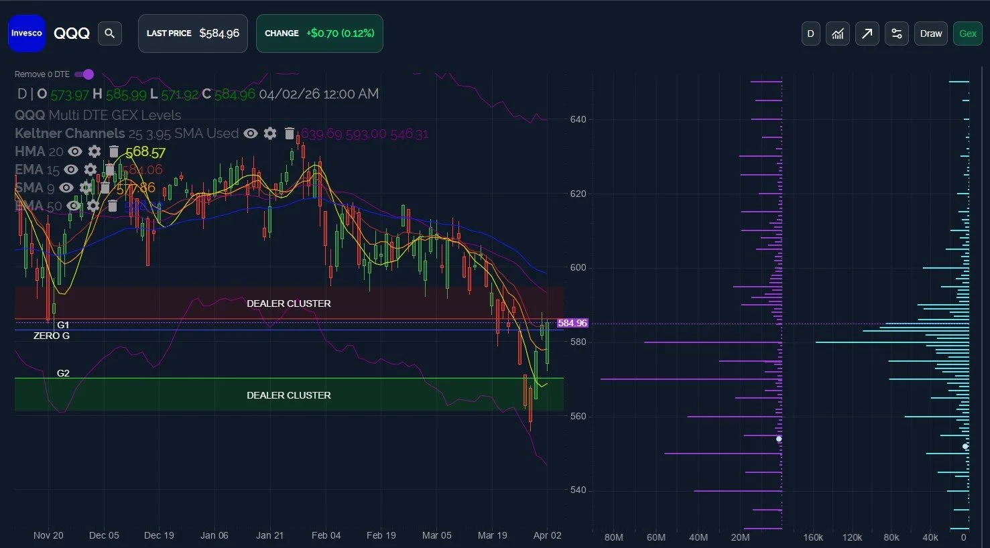Open the D timeframe selector button
990x548 pixels.
[x=811, y=33]
